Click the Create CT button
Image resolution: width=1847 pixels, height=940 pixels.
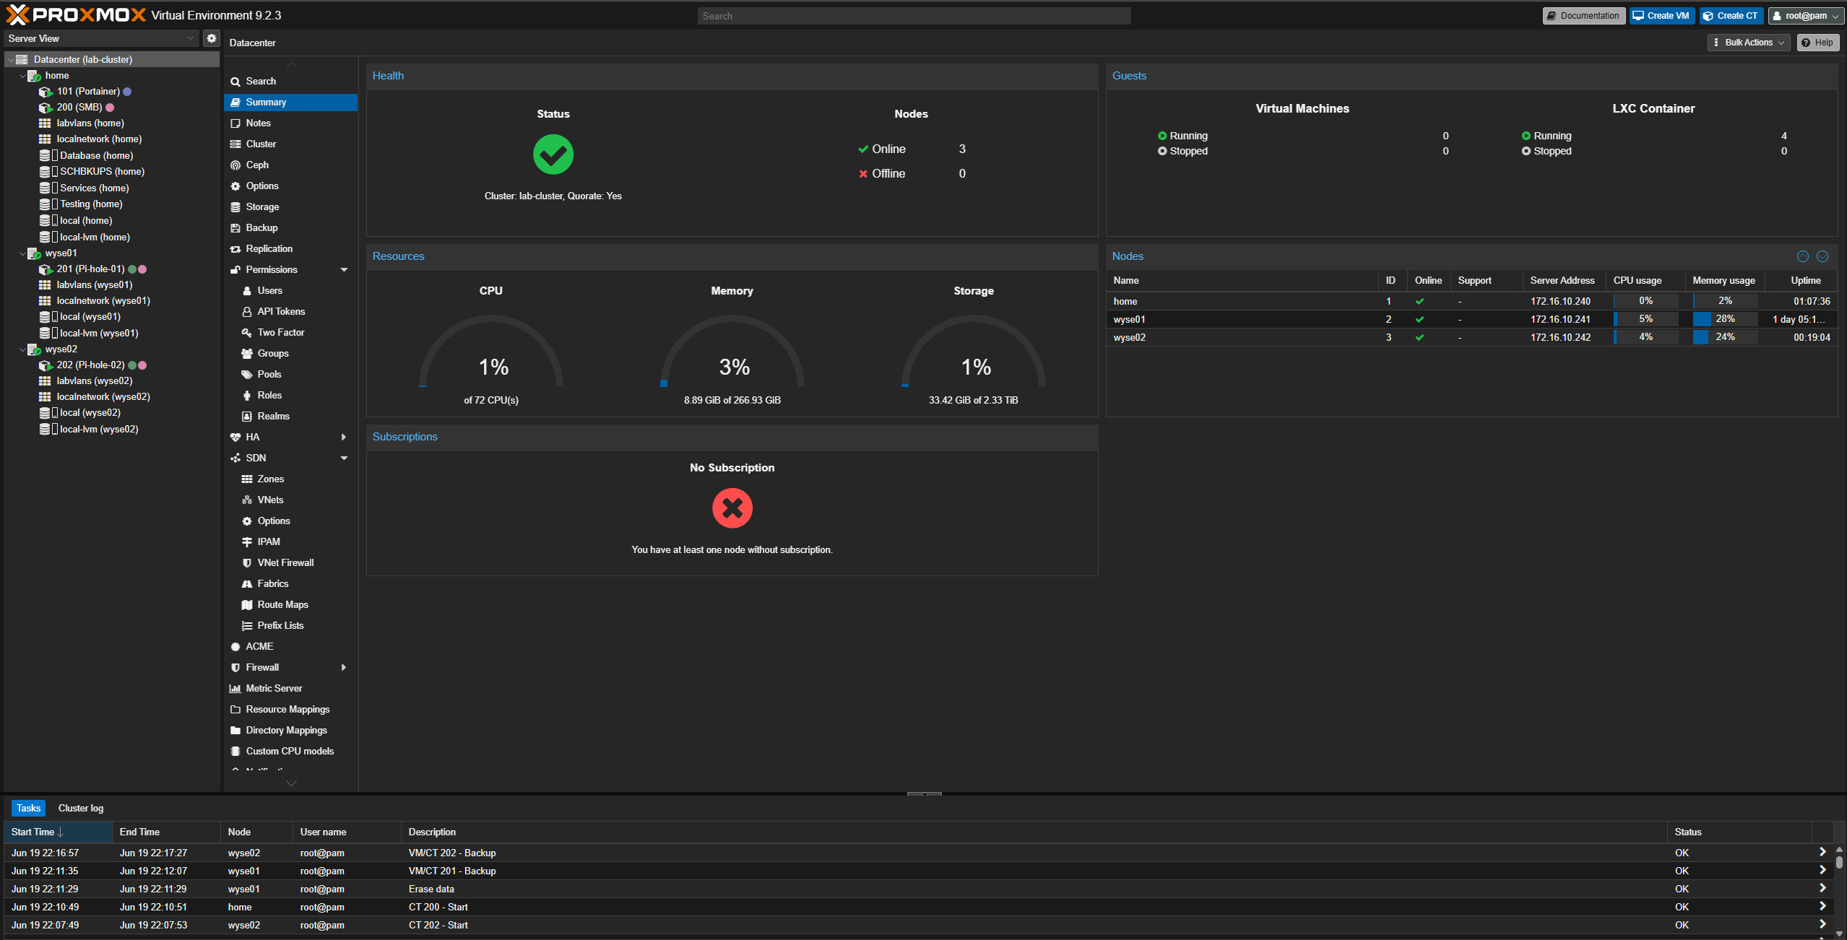pos(1731,16)
